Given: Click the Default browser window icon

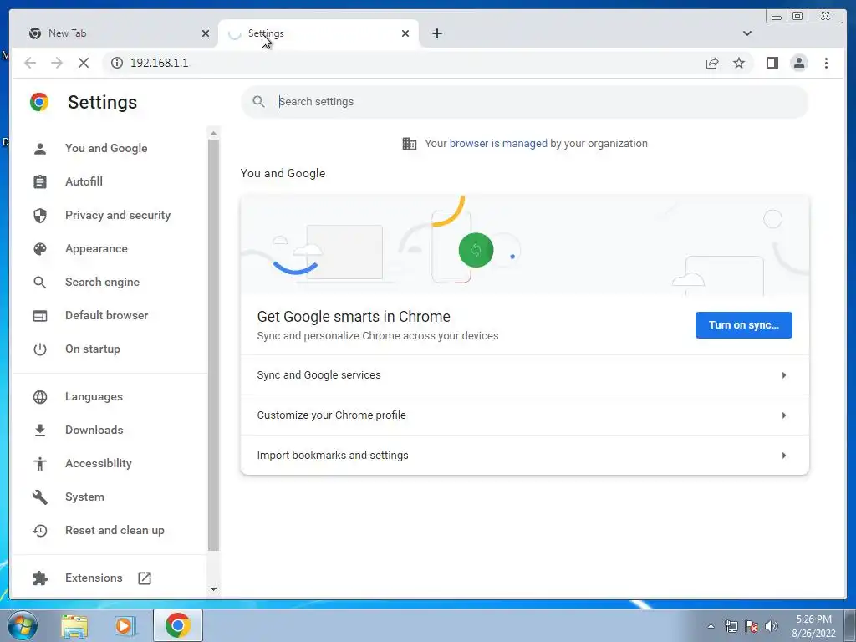Looking at the screenshot, I should click(x=40, y=315).
